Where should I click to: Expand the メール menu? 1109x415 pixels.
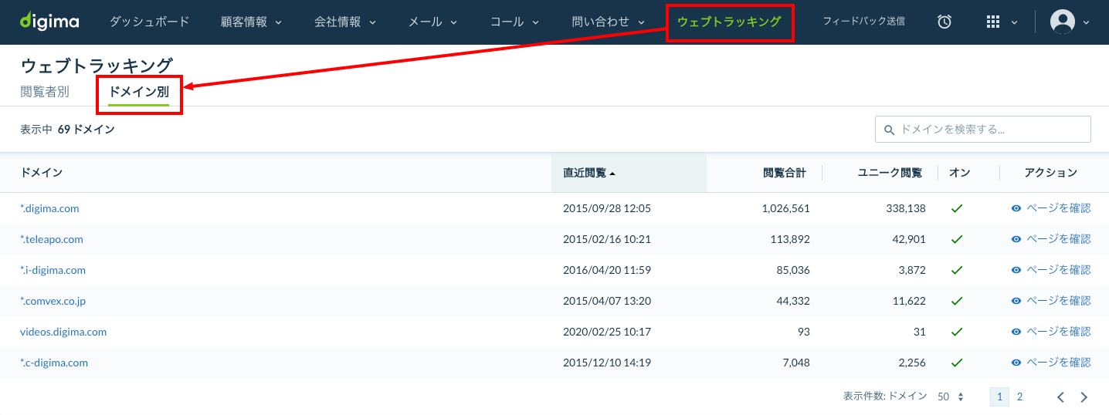tap(432, 22)
